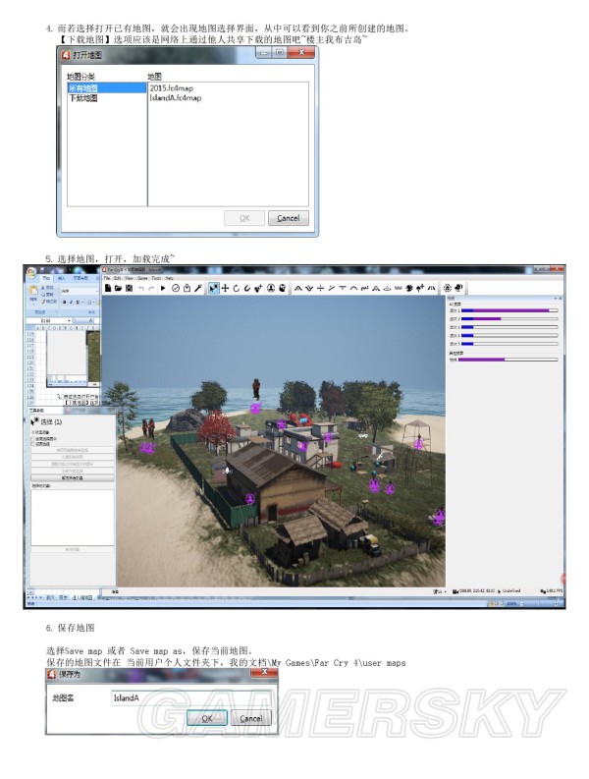Click the Play triangle icon to test map

(x=163, y=288)
